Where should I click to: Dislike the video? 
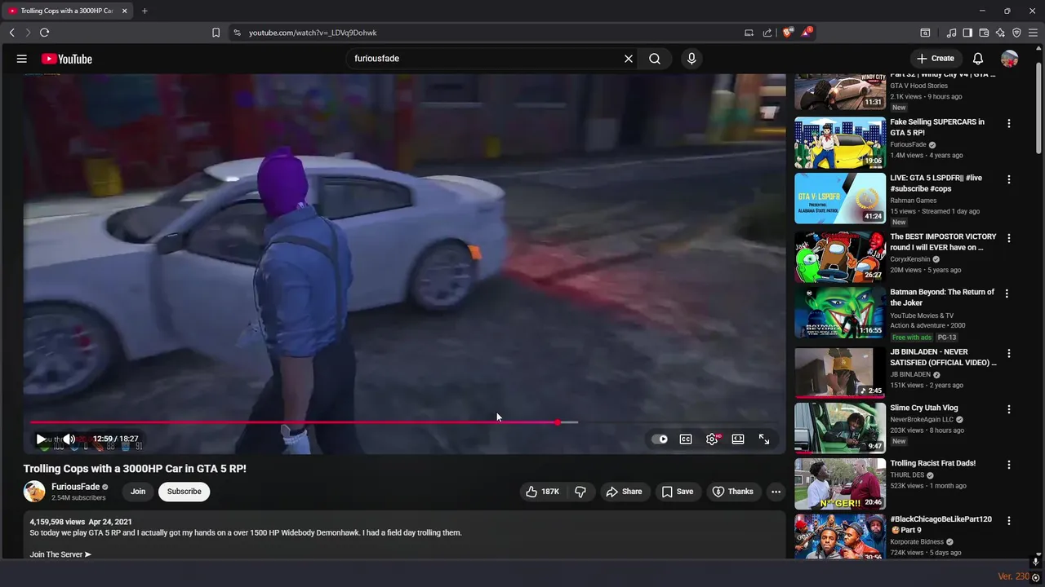(x=580, y=492)
